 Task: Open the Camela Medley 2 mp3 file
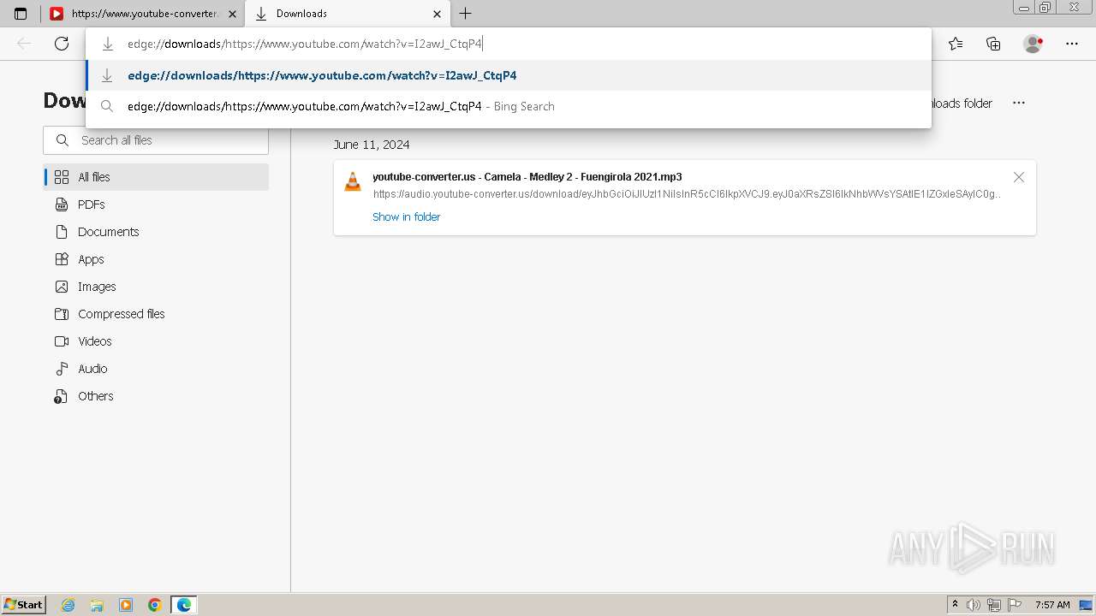(x=527, y=177)
